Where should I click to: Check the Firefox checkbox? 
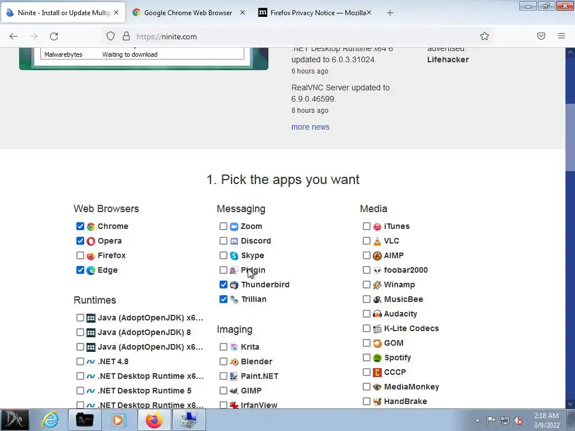point(80,255)
